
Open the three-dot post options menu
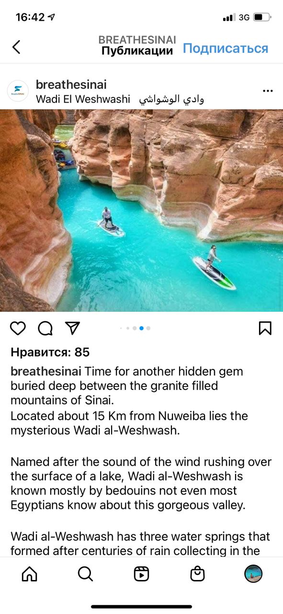pos(268,91)
